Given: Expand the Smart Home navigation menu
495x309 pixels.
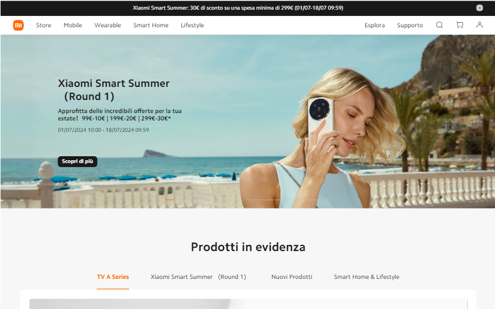Looking at the screenshot, I should pos(151,25).
